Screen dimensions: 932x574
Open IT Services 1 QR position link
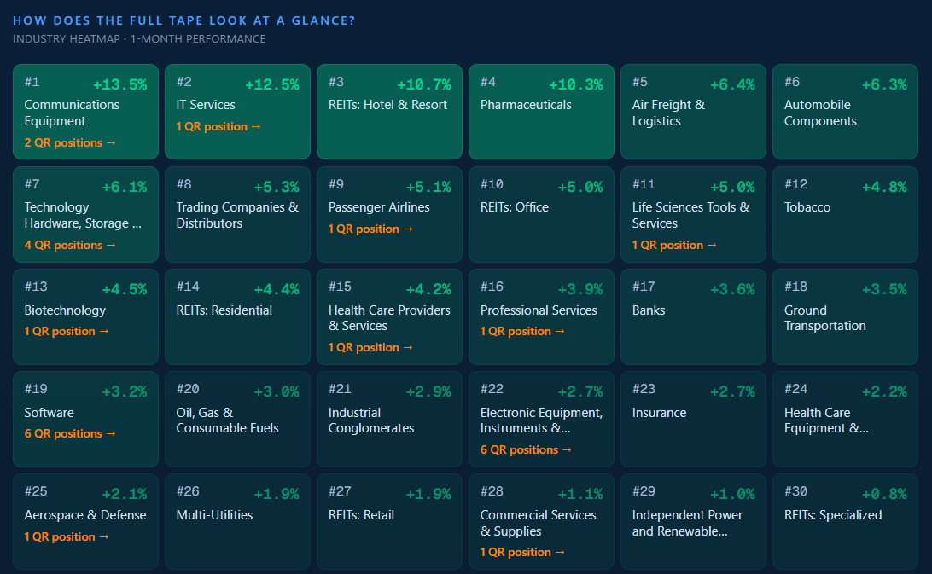[218, 126]
